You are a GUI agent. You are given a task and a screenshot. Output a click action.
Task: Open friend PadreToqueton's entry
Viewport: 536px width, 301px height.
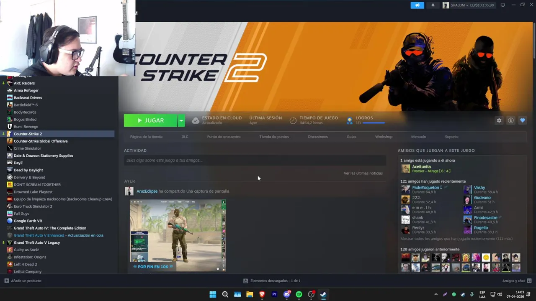[425, 188]
